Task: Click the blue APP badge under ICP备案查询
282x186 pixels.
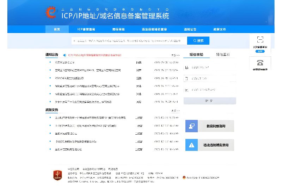Action: click(x=260, y=51)
